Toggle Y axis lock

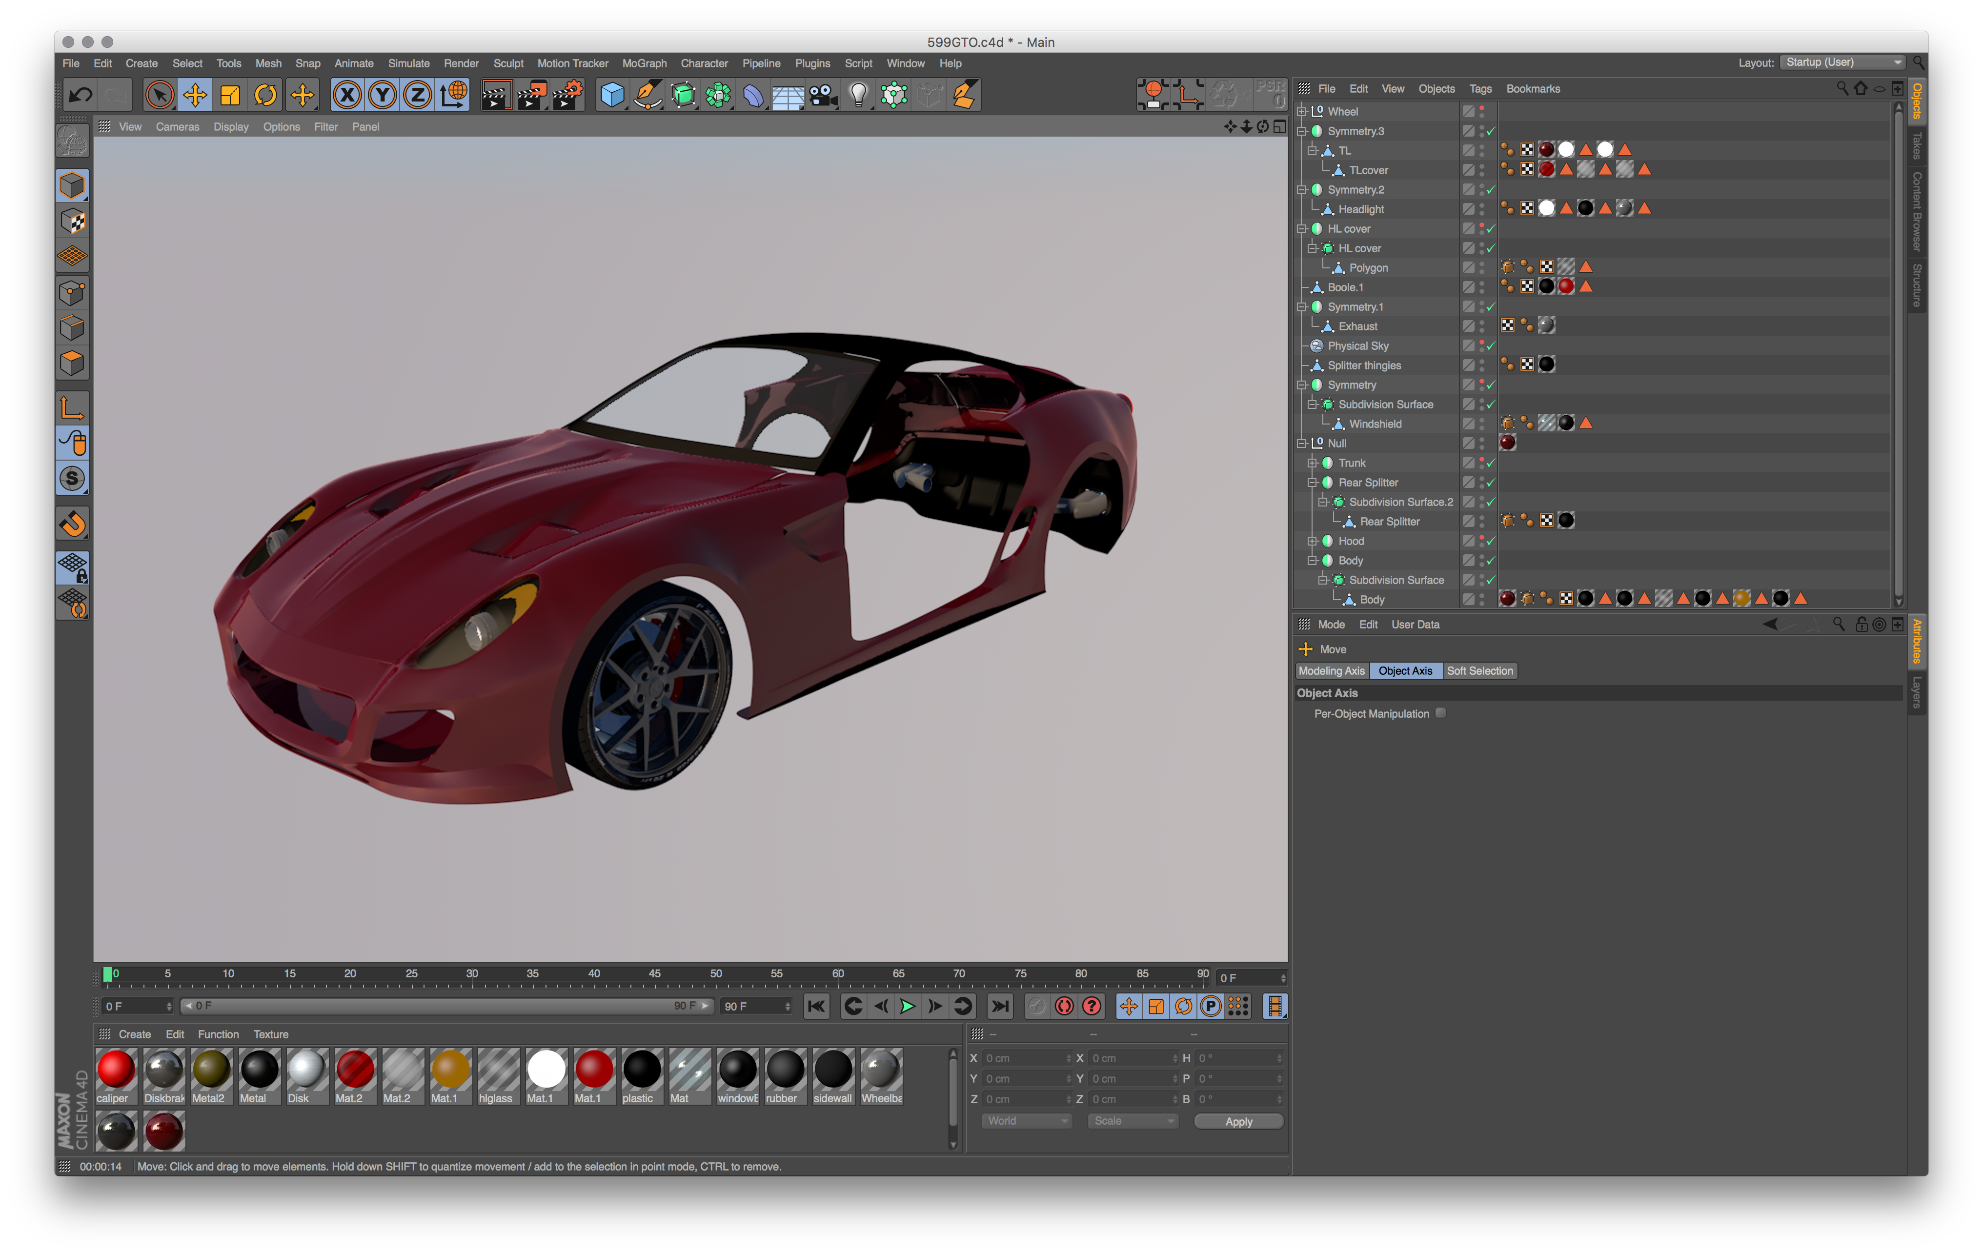point(383,96)
